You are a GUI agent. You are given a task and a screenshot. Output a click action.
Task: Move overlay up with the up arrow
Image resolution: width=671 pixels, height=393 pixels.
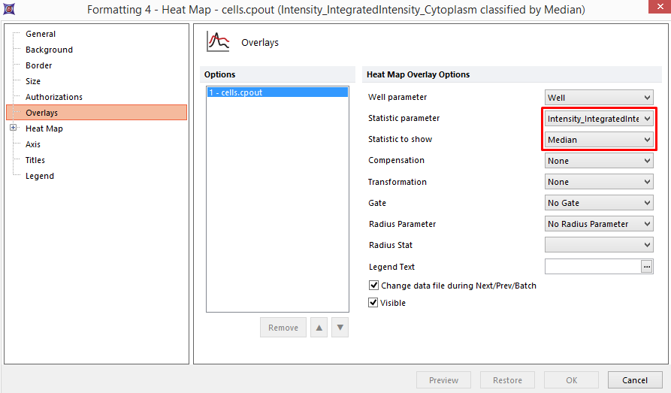pos(319,328)
